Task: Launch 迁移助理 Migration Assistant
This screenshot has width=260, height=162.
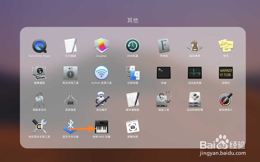Action: (133, 73)
